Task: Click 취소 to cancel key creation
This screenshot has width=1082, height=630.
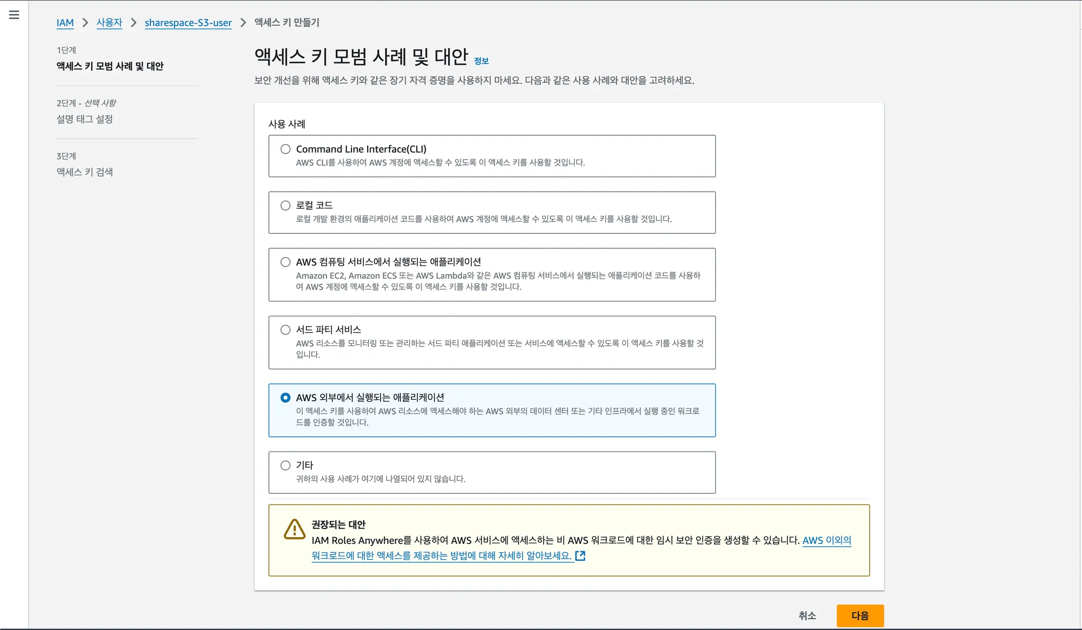Action: pos(806,615)
